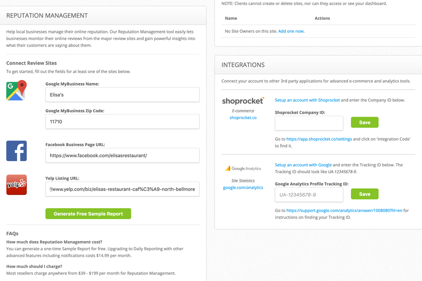The width and height of the screenshot is (422, 281).
Task: Save the Shoprocket Company ID
Action: point(365,122)
